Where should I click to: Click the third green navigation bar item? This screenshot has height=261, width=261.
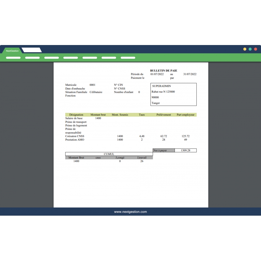pyautogui.click(x=52, y=58)
